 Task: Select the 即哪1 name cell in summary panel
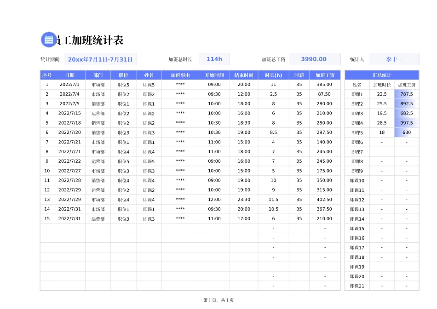pos(356,94)
